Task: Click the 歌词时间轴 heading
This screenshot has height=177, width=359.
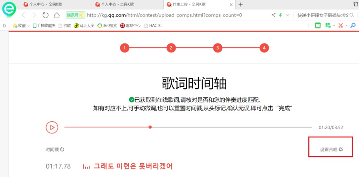Action: [x=194, y=83]
